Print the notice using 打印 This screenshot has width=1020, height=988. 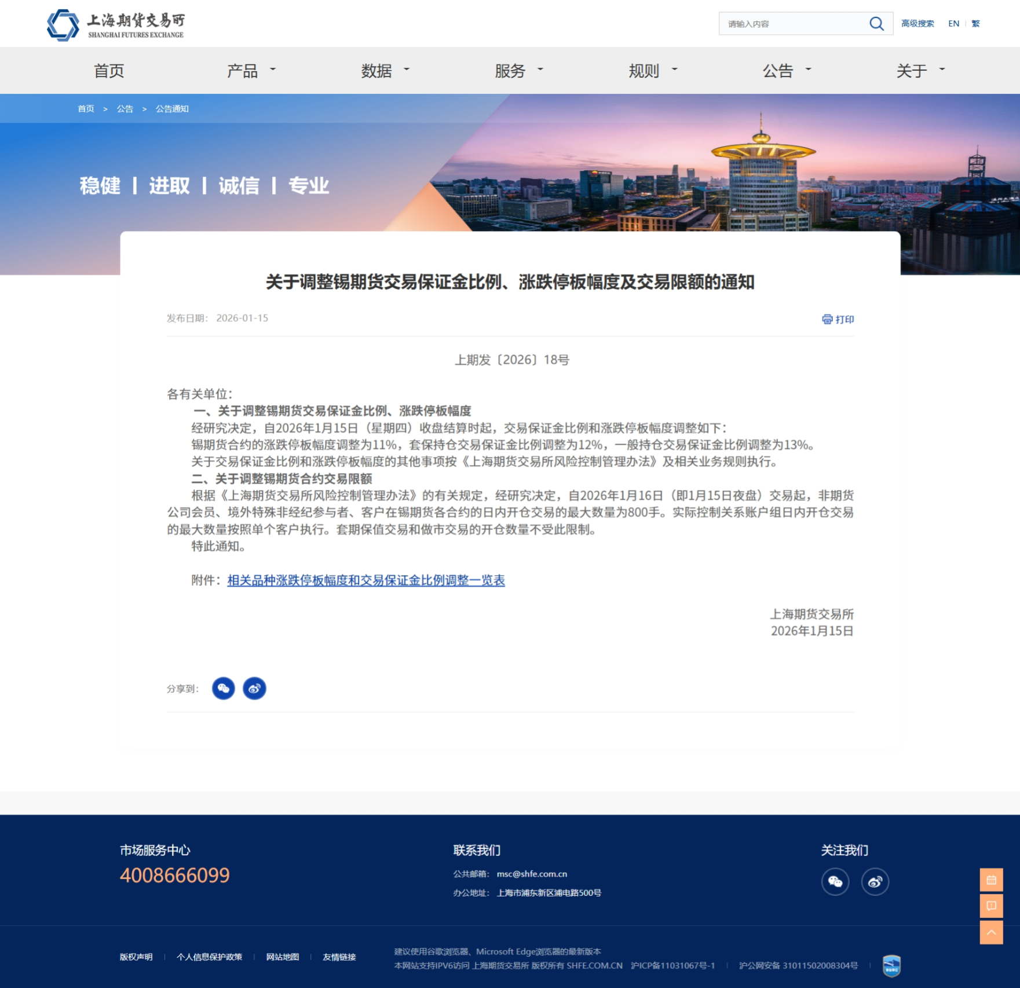pos(838,319)
